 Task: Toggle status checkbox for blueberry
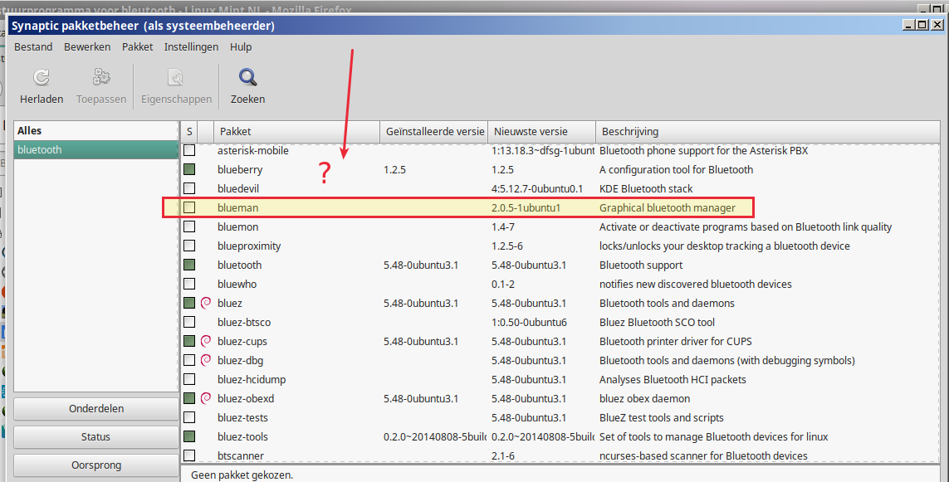[x=189, y=169]
